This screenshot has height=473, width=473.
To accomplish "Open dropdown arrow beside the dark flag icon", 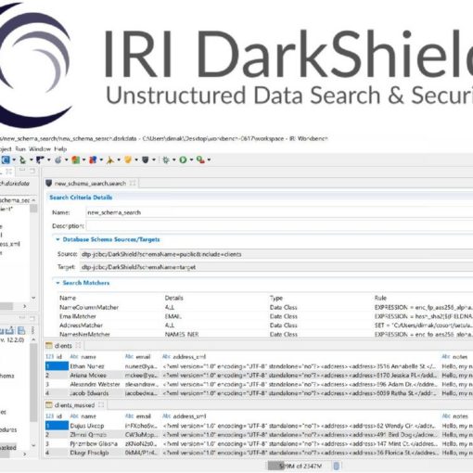I will (48, 160).
